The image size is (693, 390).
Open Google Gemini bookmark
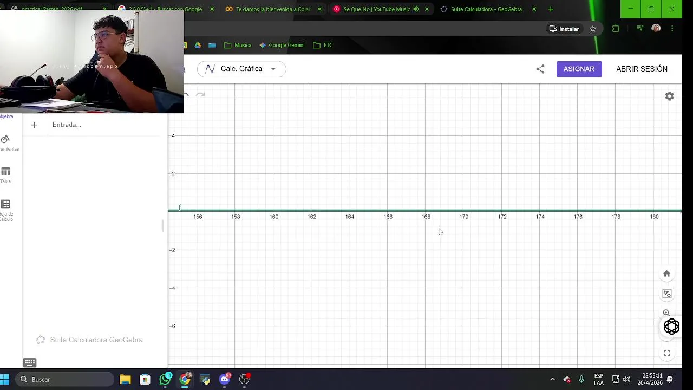click(282, 45)
